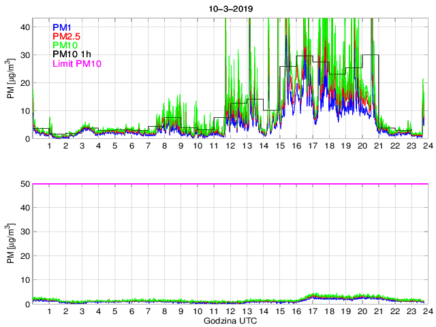The height and width of the screenshot is (327, 436).
Task: Click the 10 tick on bottom chart y-axis
Action: [x=24, y=280]
